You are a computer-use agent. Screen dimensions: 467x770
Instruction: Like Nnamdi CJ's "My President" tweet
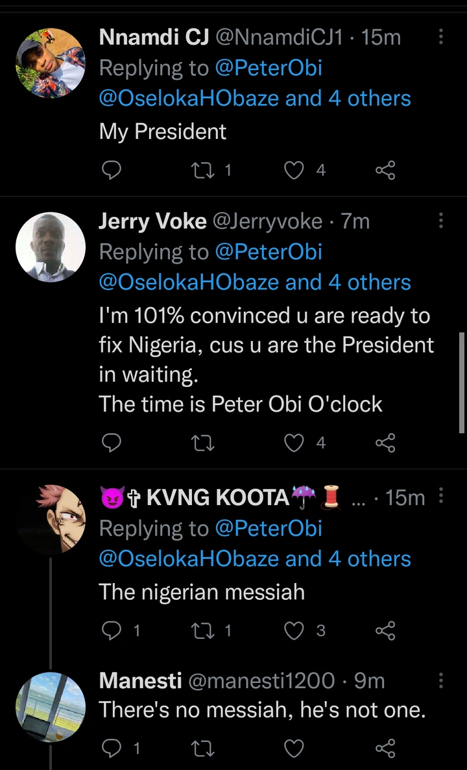[295, 170]
